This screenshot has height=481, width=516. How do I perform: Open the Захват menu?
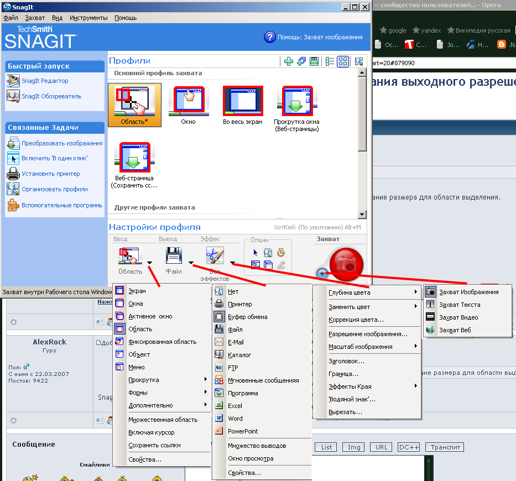[x=35, y=18]
